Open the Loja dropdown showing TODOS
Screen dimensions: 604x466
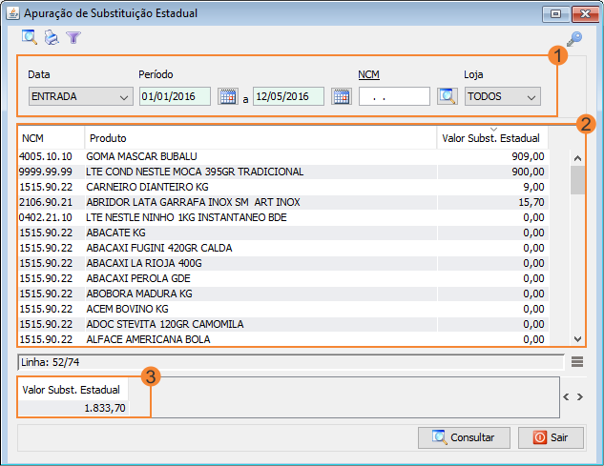coord(502,96)
